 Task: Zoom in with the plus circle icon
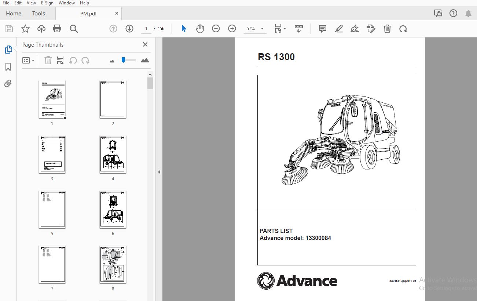click(x=232, y=29)
